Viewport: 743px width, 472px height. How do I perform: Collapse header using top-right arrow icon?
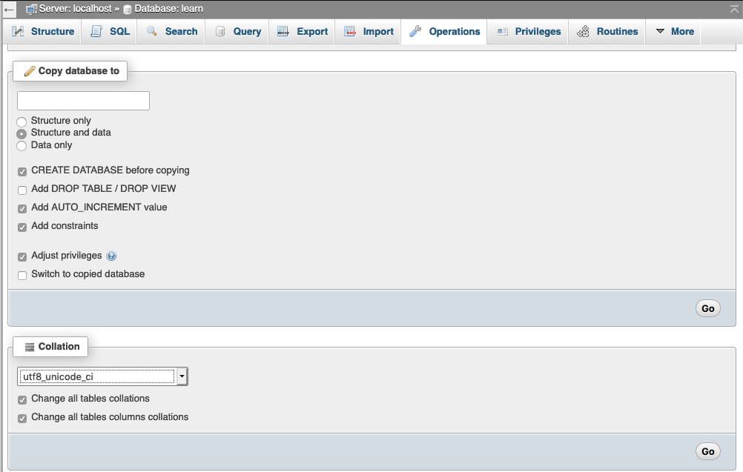734,9
